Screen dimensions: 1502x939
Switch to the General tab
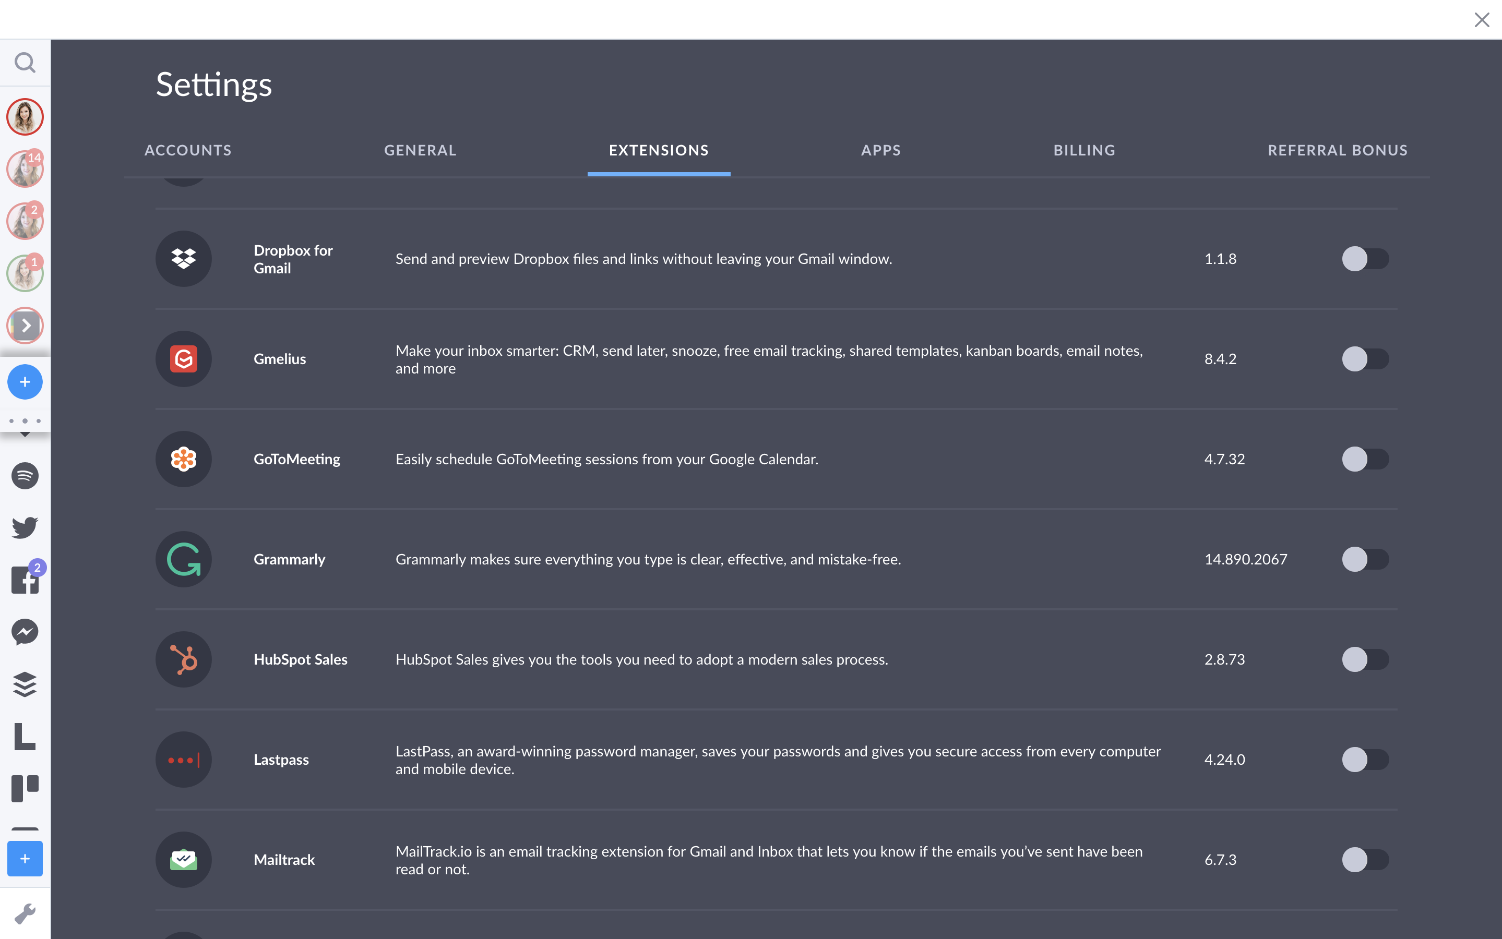coord(421,150)
